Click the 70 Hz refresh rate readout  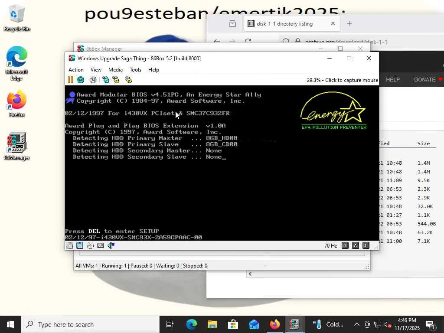pos(330,245)
